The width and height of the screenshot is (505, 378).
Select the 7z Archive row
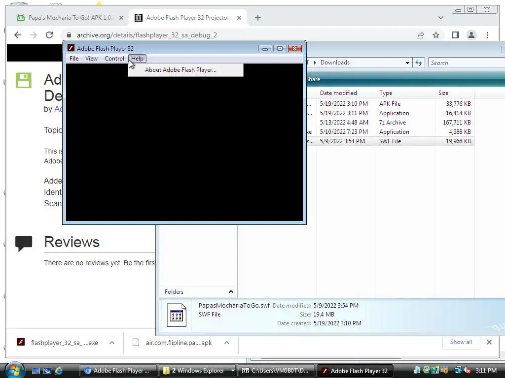pos(390,123)
